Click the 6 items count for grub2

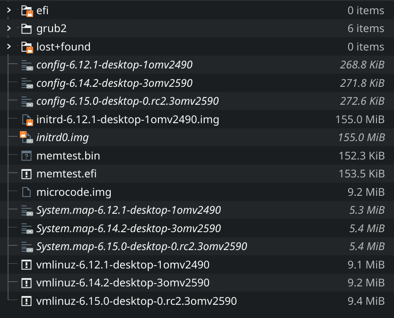[366, 29]
